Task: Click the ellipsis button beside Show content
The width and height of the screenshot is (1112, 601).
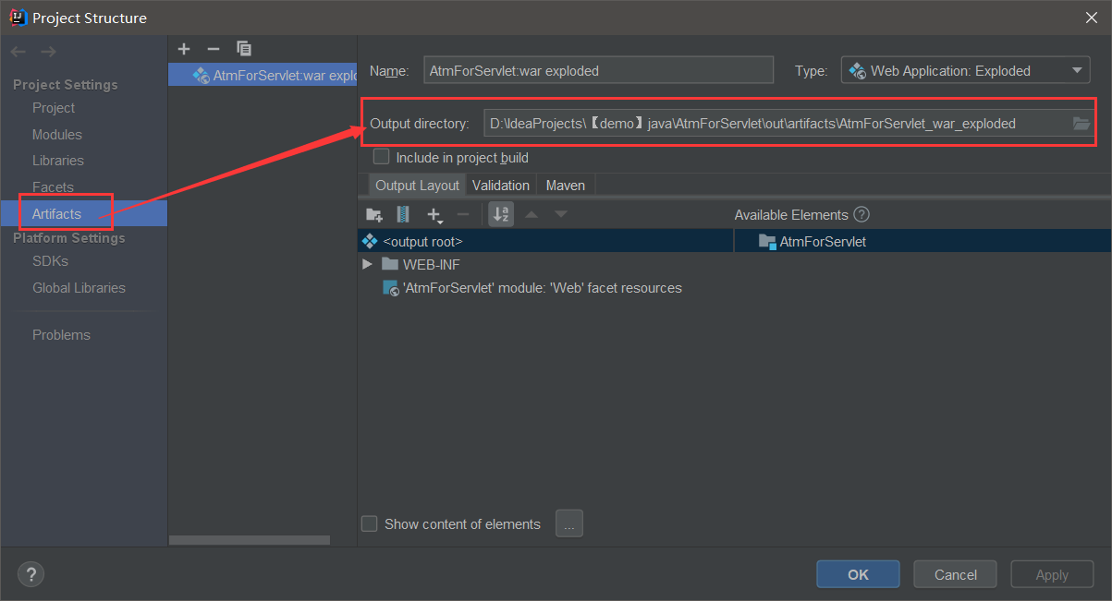Action: point(569,523)
